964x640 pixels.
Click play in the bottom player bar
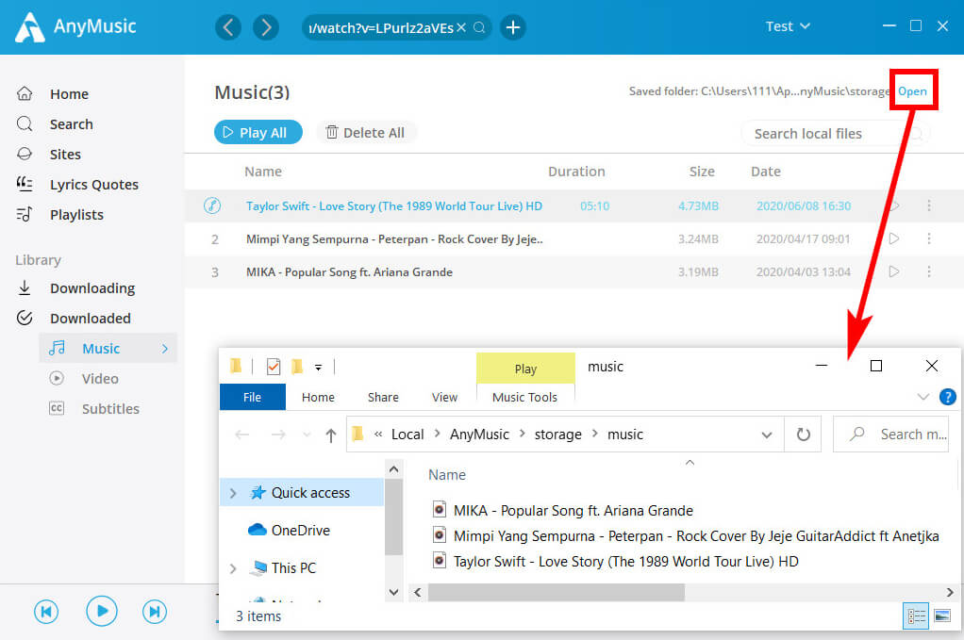[x=102, y=611]
